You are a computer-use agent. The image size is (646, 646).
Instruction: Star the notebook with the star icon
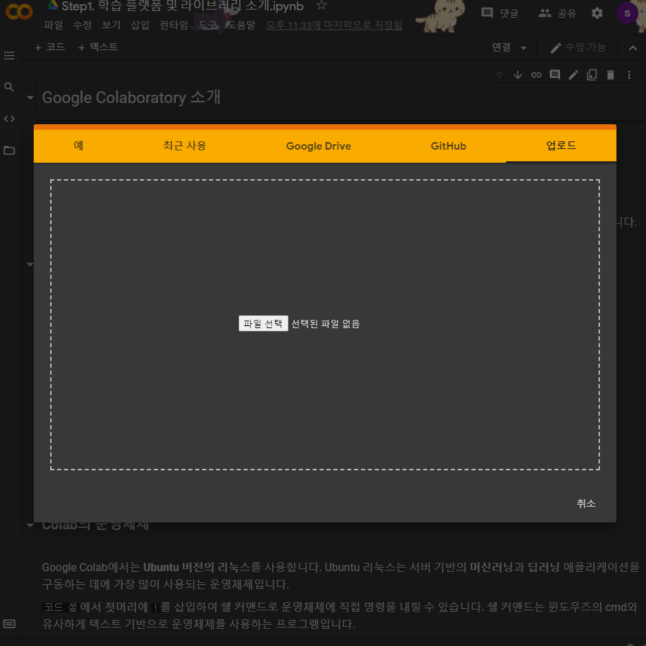tap(322, 5)
